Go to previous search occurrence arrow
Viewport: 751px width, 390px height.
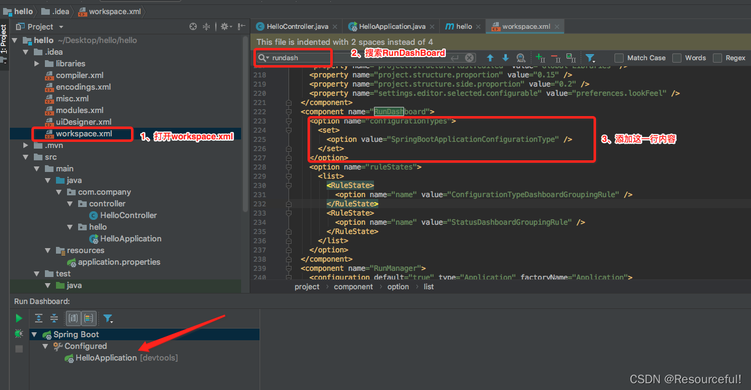pos(490,58)
